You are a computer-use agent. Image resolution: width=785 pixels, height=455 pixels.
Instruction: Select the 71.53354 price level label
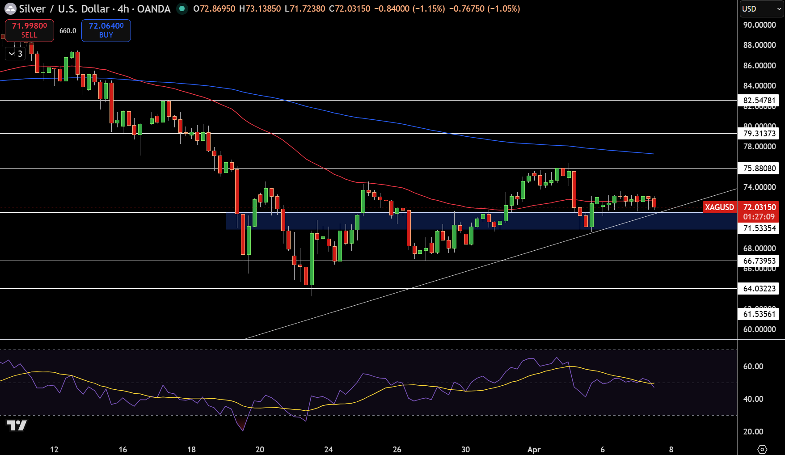(759, 228)
